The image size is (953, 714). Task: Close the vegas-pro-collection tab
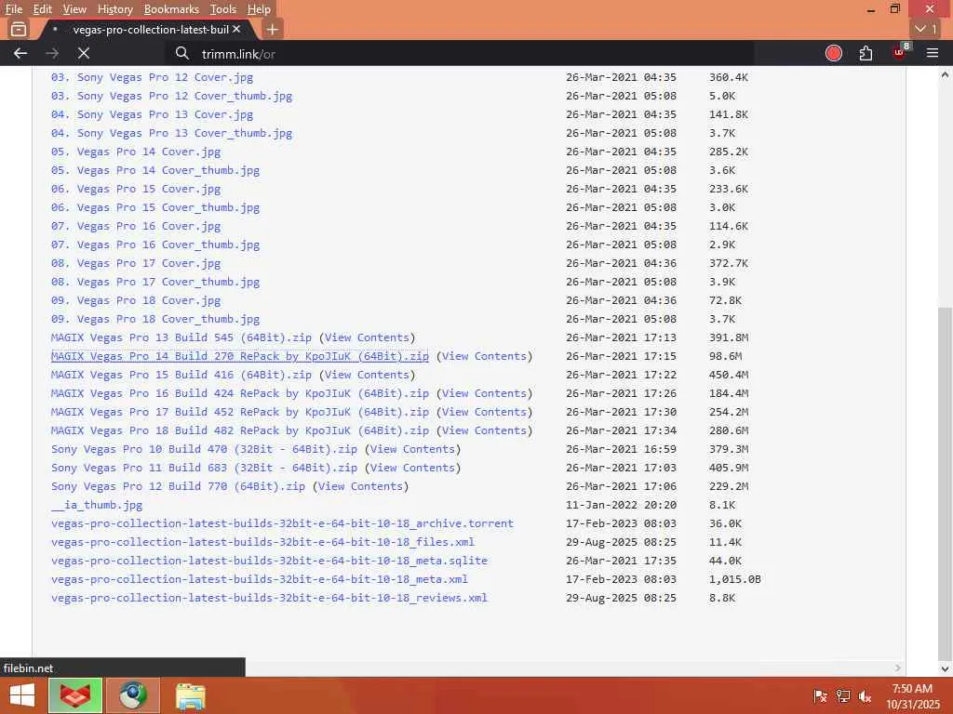236,29
